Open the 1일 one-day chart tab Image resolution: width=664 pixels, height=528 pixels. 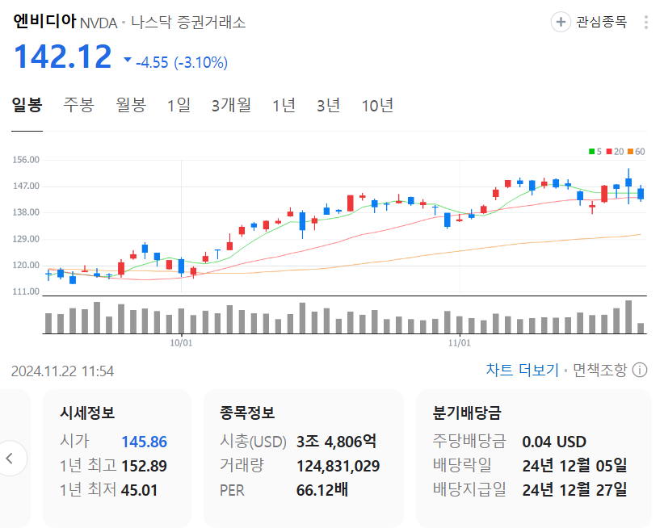point(179,105)
